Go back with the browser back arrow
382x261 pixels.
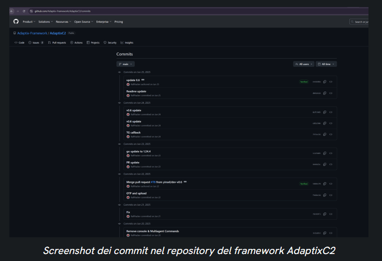pyautogui.click(x=12, y=11)
